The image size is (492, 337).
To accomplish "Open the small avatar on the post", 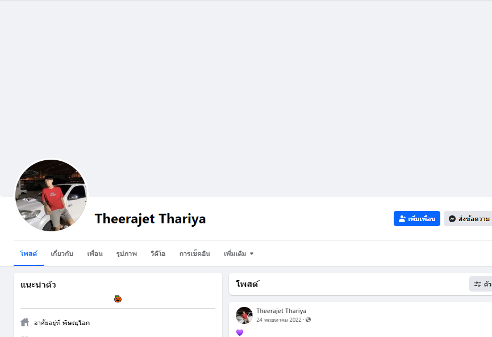I will [244, 315].
